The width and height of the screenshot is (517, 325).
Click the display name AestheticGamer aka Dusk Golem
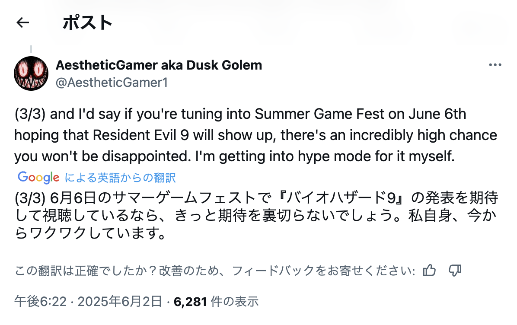pyautogui.click(x=159, y=65)
